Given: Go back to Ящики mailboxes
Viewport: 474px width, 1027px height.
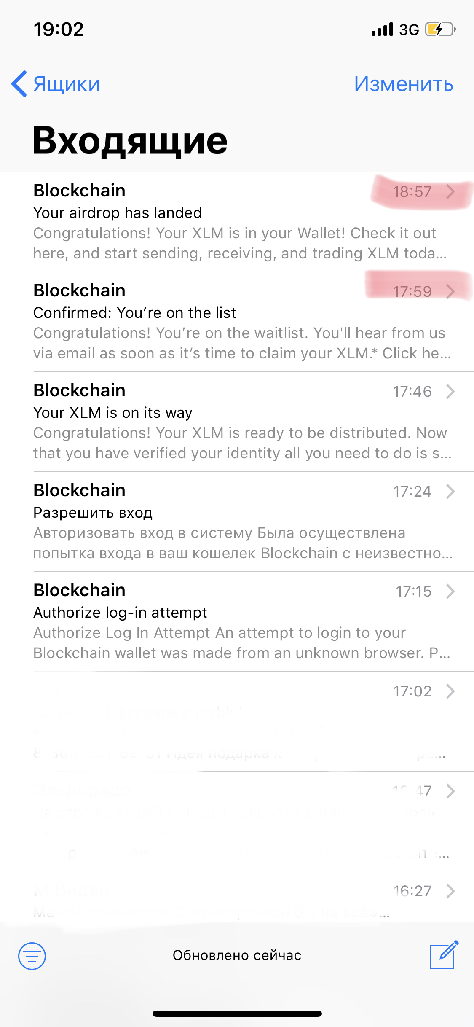Looking at the screenshot, I should [56, 83].
